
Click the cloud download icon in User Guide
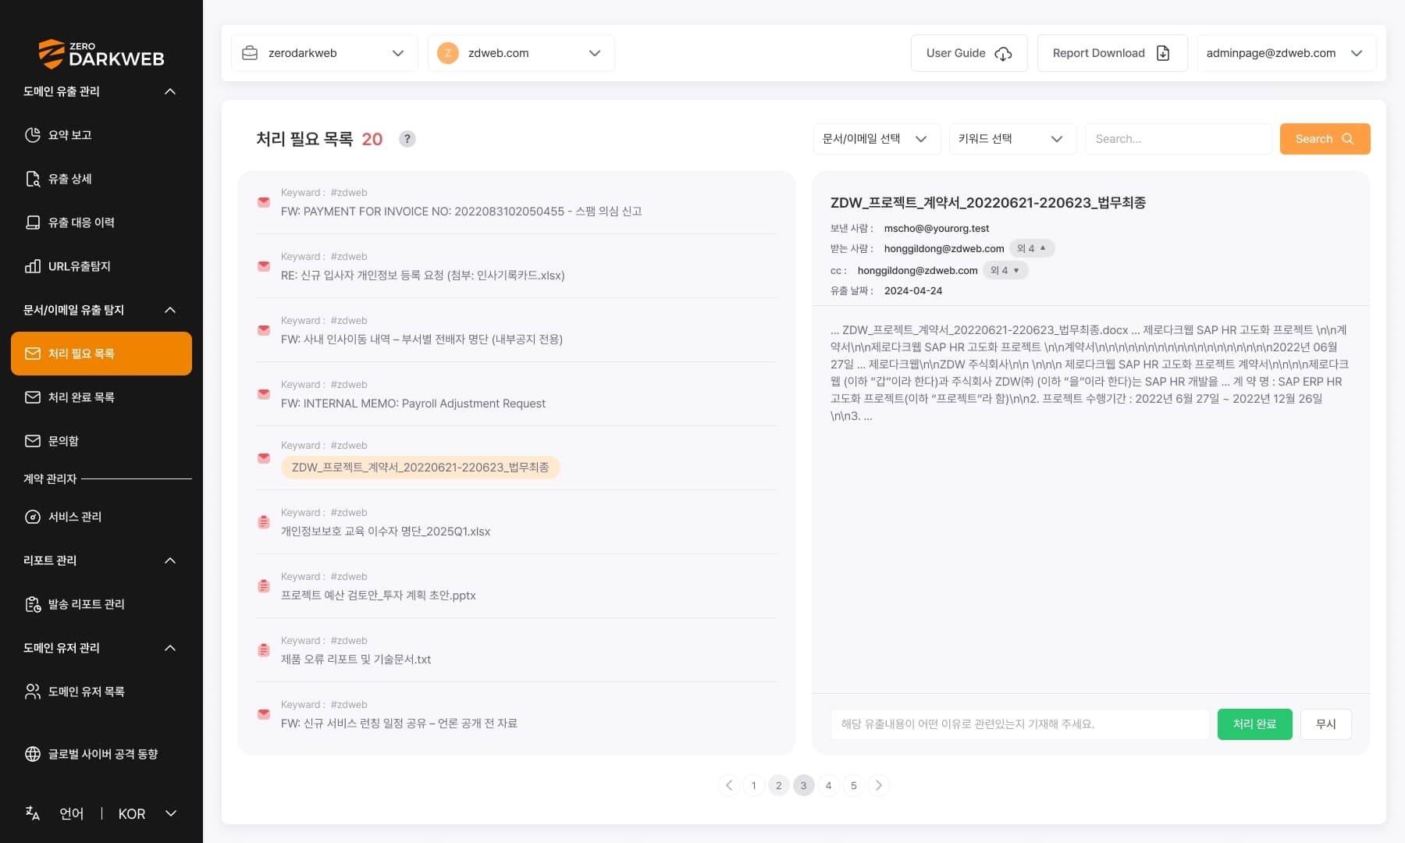click(x=1003, y=53)
